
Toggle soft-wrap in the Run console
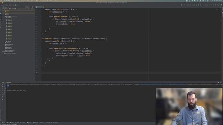click(5, 88)
